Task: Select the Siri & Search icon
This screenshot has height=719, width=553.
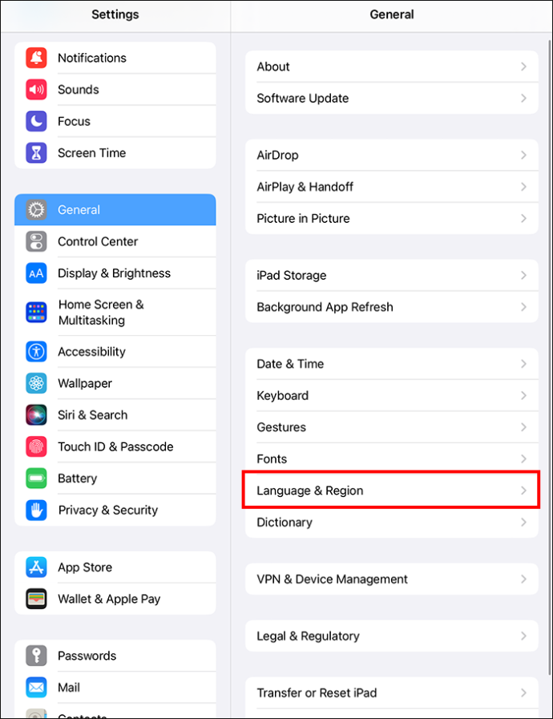Action: pyautogui.click(x=36, y=415)
